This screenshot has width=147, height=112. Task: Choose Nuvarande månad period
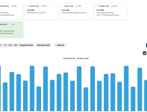(43, 45)
